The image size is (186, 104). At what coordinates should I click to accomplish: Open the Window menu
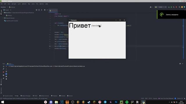click(x=42, y=4)
